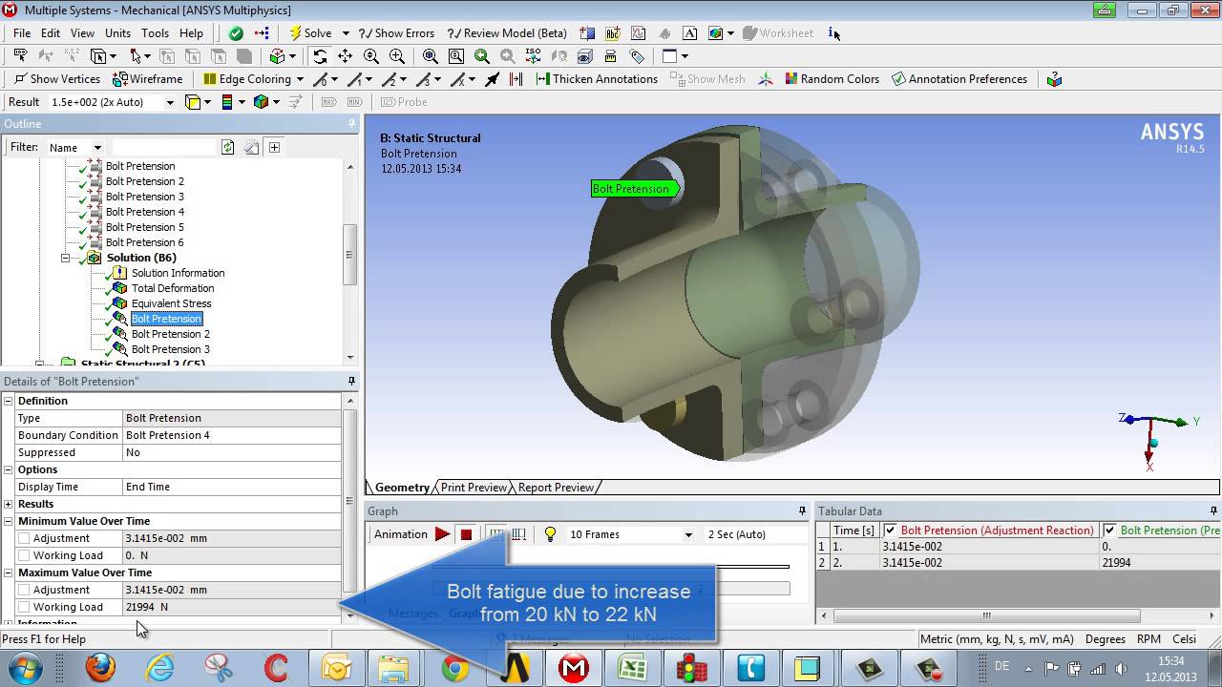Pin the Outline panel
Image resolution: width=1222 pixels, height=687 pixels.
pyautogui.click(x=351, y=124)
